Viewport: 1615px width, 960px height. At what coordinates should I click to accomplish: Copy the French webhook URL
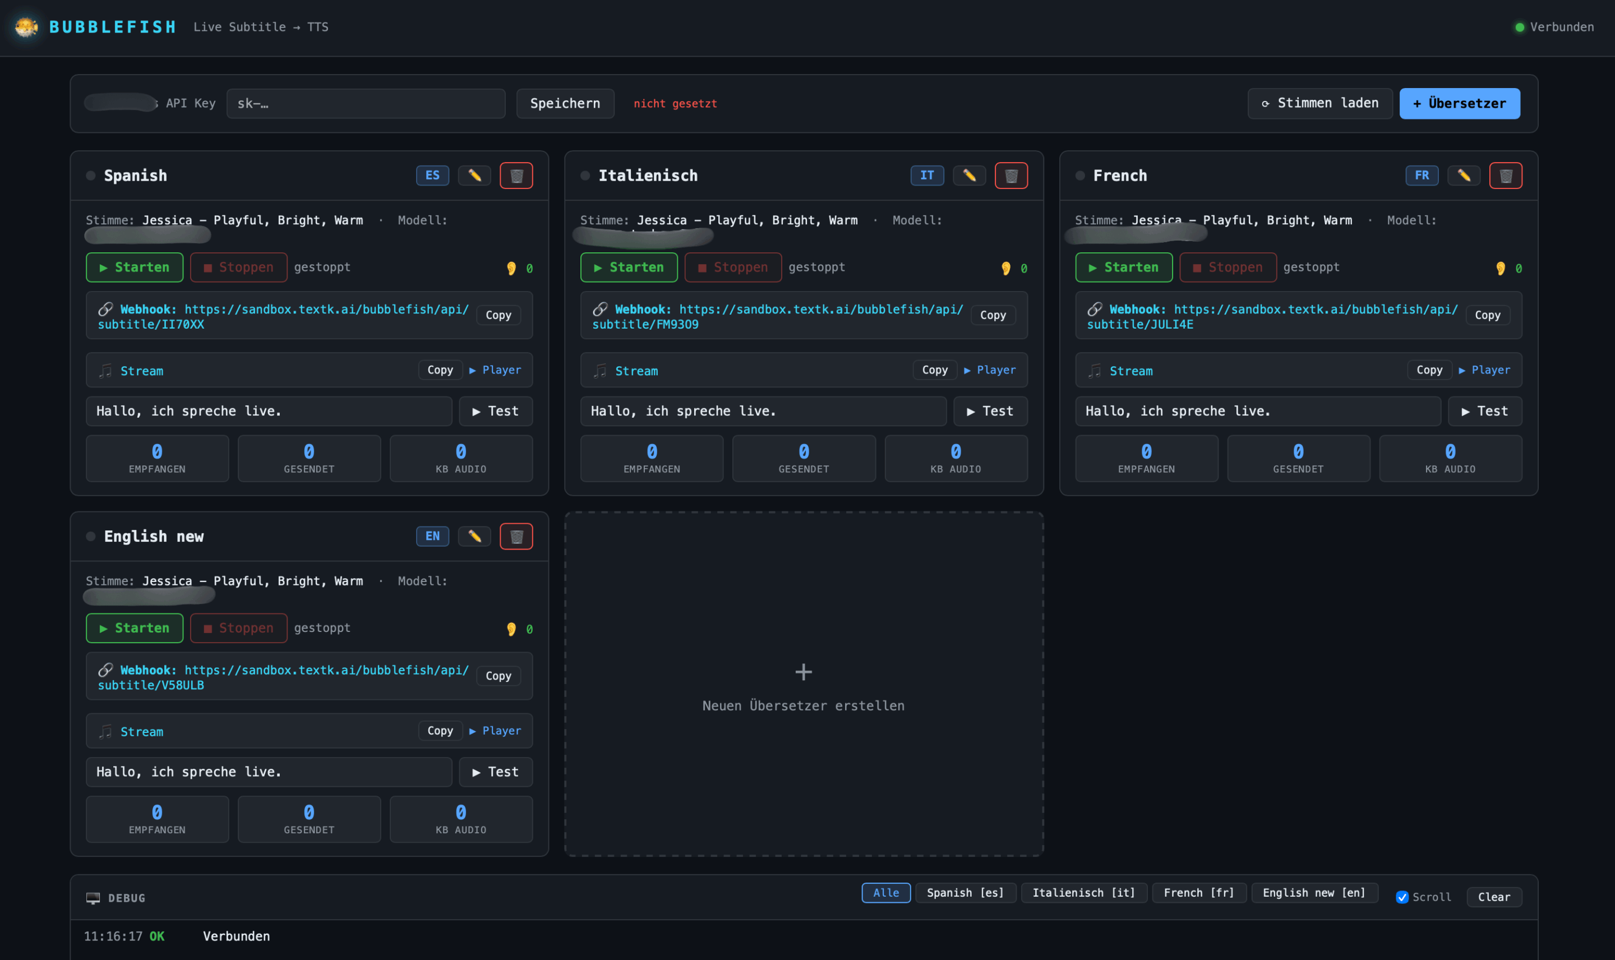click(x=1487, y=315)
